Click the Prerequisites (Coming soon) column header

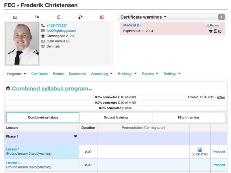[143, 128]
